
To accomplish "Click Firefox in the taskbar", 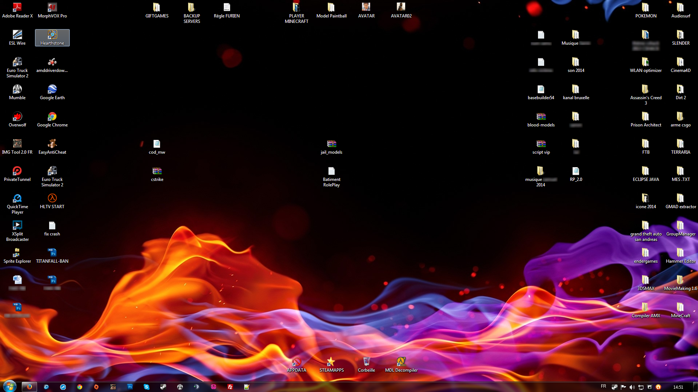I will 29,387.
